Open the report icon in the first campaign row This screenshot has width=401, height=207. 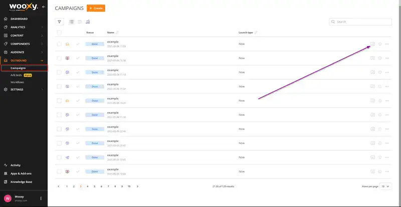[372, 44]
